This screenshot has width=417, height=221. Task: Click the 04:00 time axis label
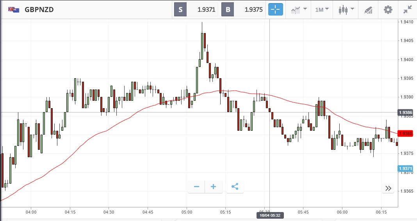click(x=31, y=212)
